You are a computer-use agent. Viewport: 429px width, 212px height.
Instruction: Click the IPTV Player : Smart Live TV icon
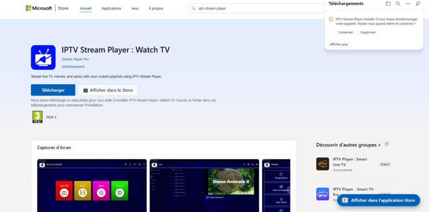point(323,164)
